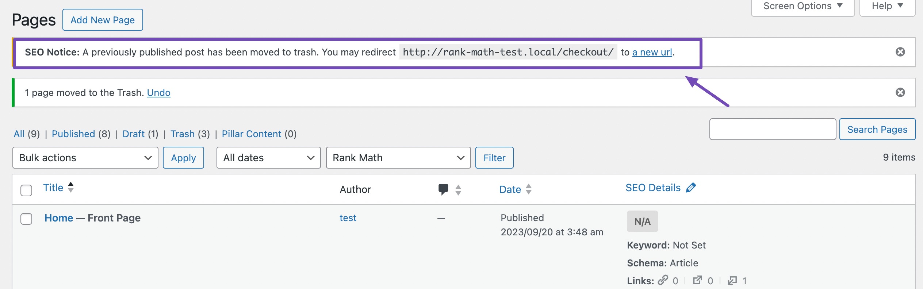Open the Bulk actions dropdown
This screenshot has height=289, width=923.
85,158
